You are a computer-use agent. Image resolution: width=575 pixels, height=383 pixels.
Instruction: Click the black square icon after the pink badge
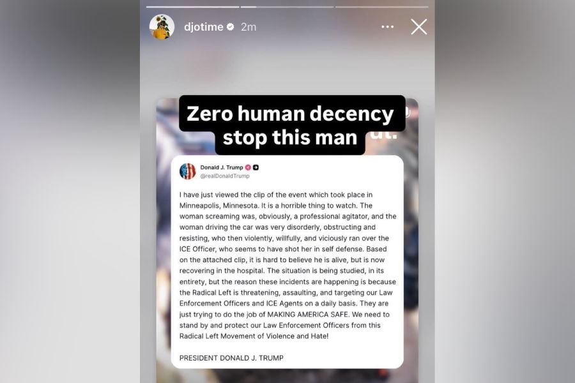point(256,167)
